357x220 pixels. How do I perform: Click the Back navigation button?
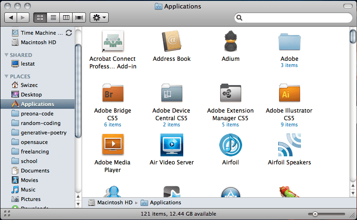[11, 18]
